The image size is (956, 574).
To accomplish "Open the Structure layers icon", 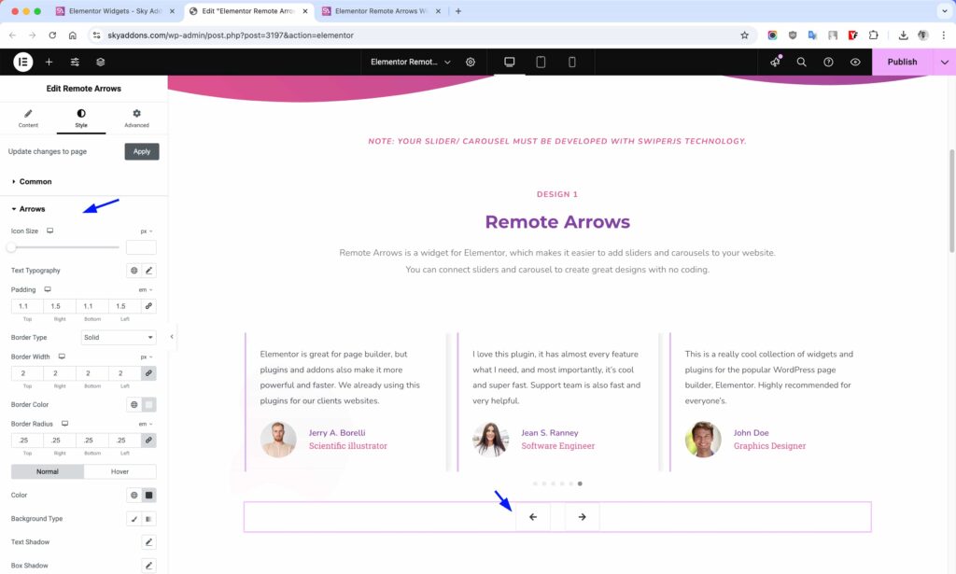I will (101, 62).
